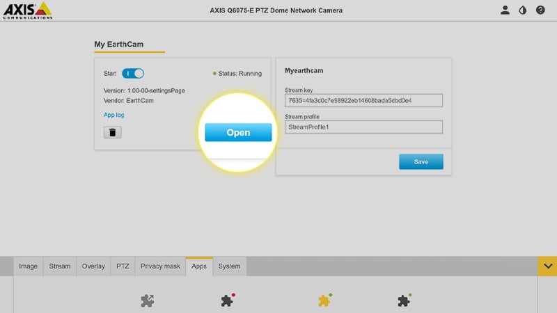Click the Stream key input field
Screen dimensions: 557x313
363,100
